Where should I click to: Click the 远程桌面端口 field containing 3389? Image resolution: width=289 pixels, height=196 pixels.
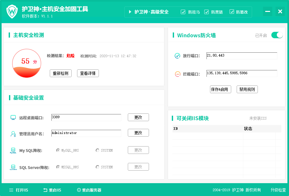click(x=86, y=118)
